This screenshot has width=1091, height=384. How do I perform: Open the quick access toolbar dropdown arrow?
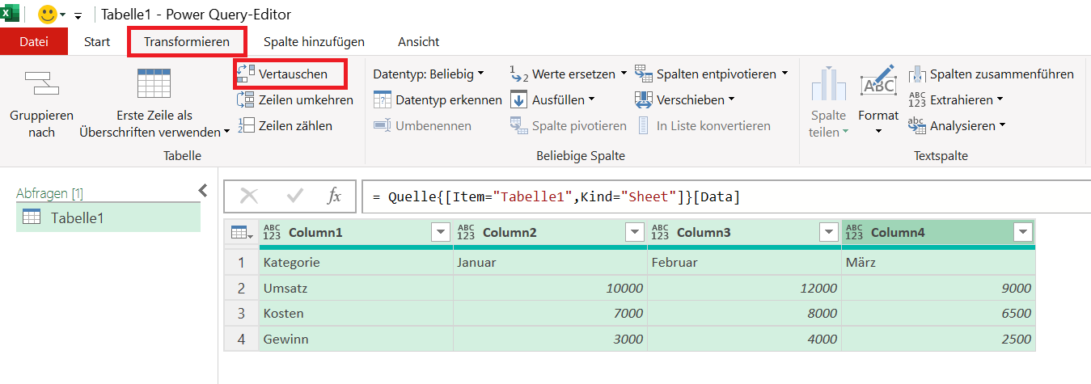(78, 15)
